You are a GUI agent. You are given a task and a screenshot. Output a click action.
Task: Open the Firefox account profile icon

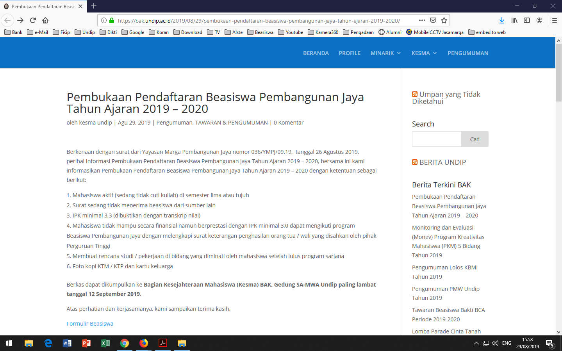pyautogui.click(x=539, y=20)
